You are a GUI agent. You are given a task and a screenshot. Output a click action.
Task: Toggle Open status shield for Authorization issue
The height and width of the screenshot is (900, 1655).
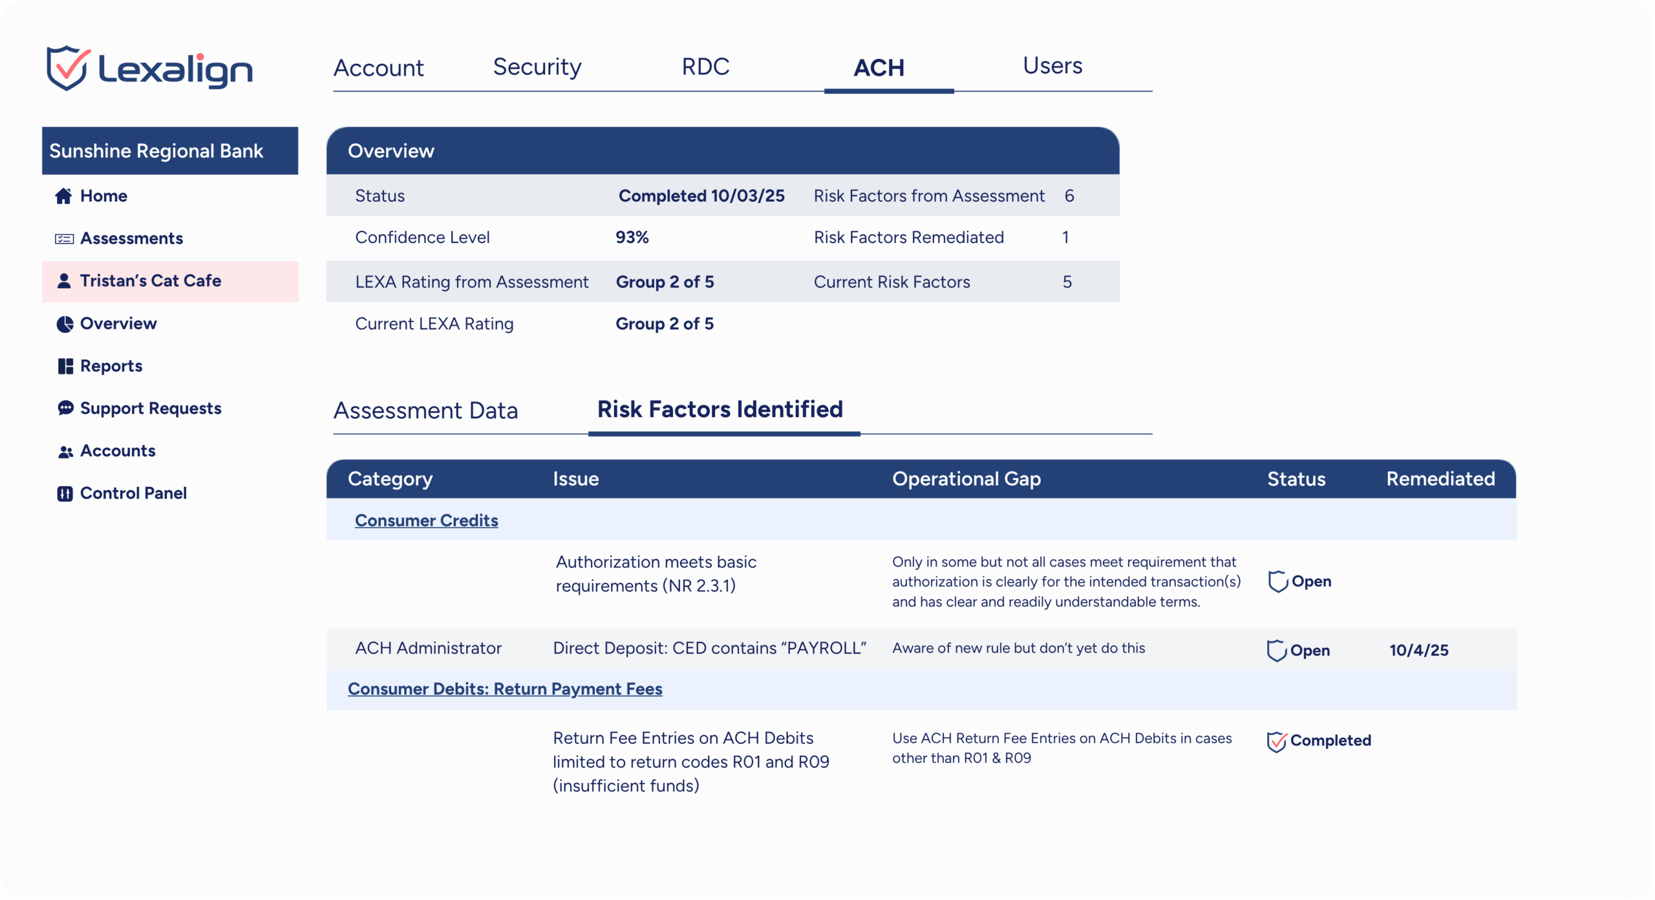click(x=1277, y=581)
